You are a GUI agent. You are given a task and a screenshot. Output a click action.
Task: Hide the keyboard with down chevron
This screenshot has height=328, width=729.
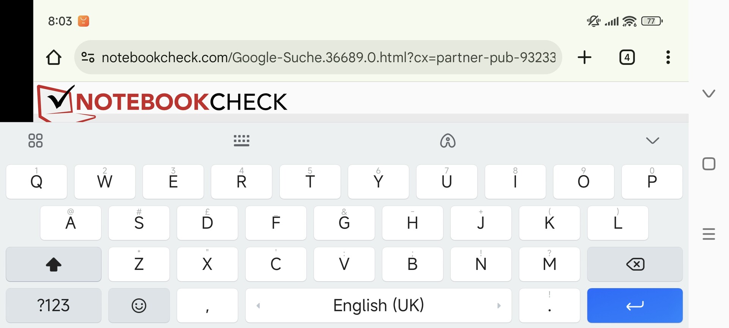[652, 141]
